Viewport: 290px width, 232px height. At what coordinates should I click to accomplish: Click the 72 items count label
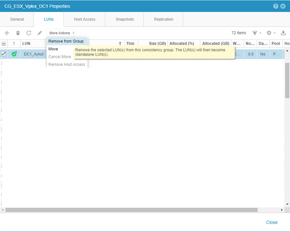(239, 33)
